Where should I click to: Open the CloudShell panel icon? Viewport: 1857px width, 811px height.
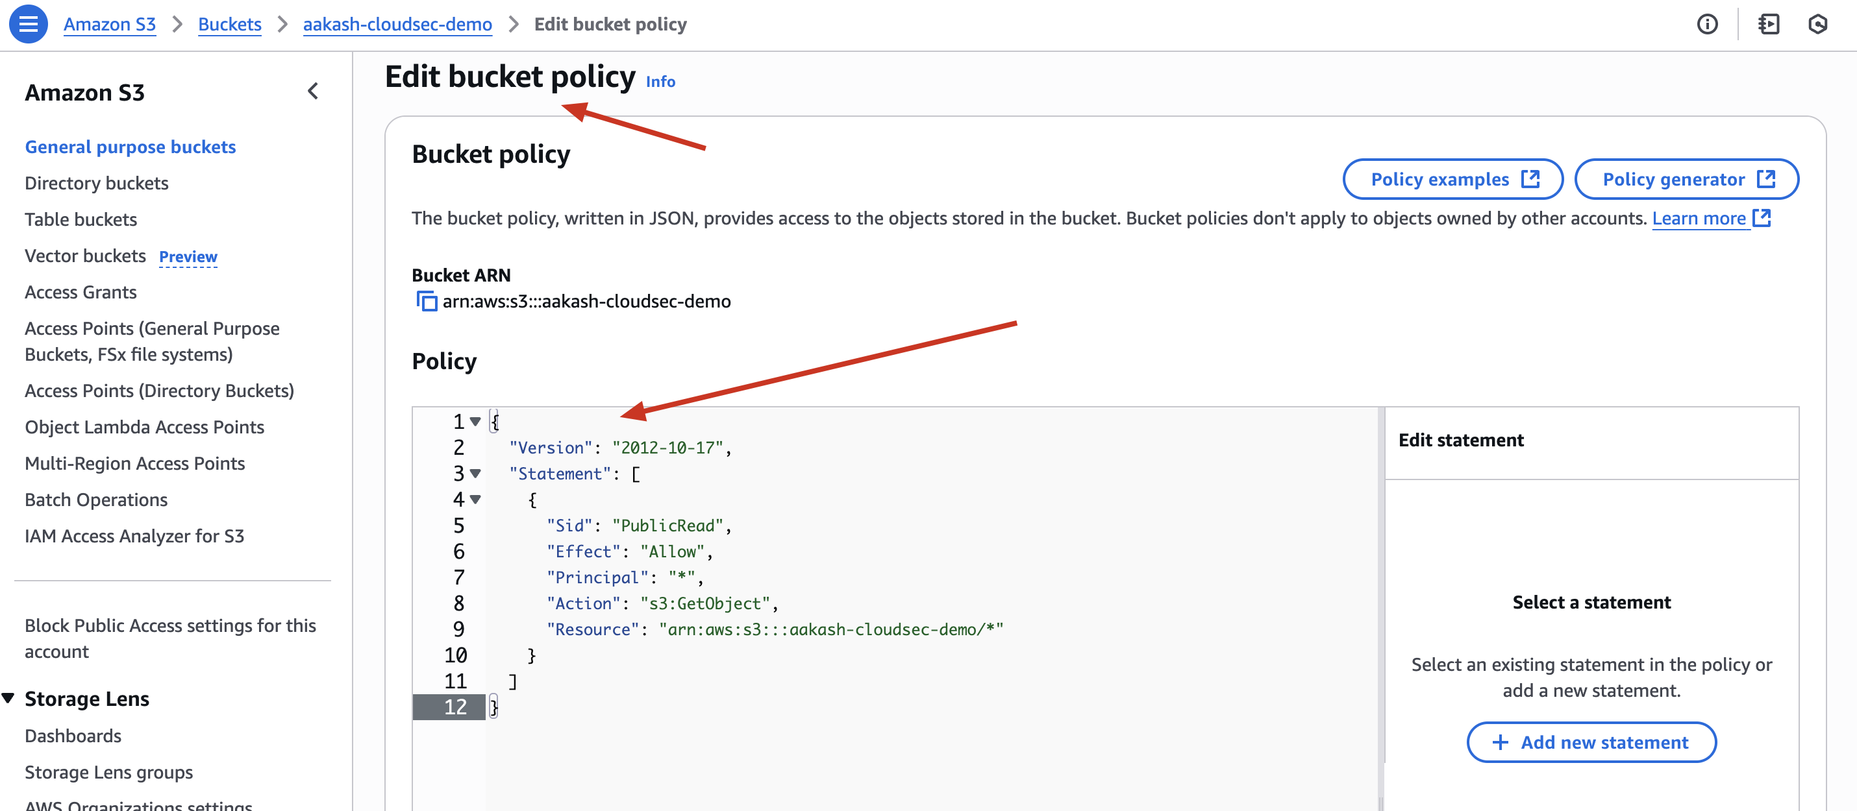pos(1768,25)
